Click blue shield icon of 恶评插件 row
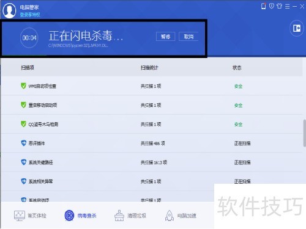This screenshot has width=306, height=229. (24, 143)
